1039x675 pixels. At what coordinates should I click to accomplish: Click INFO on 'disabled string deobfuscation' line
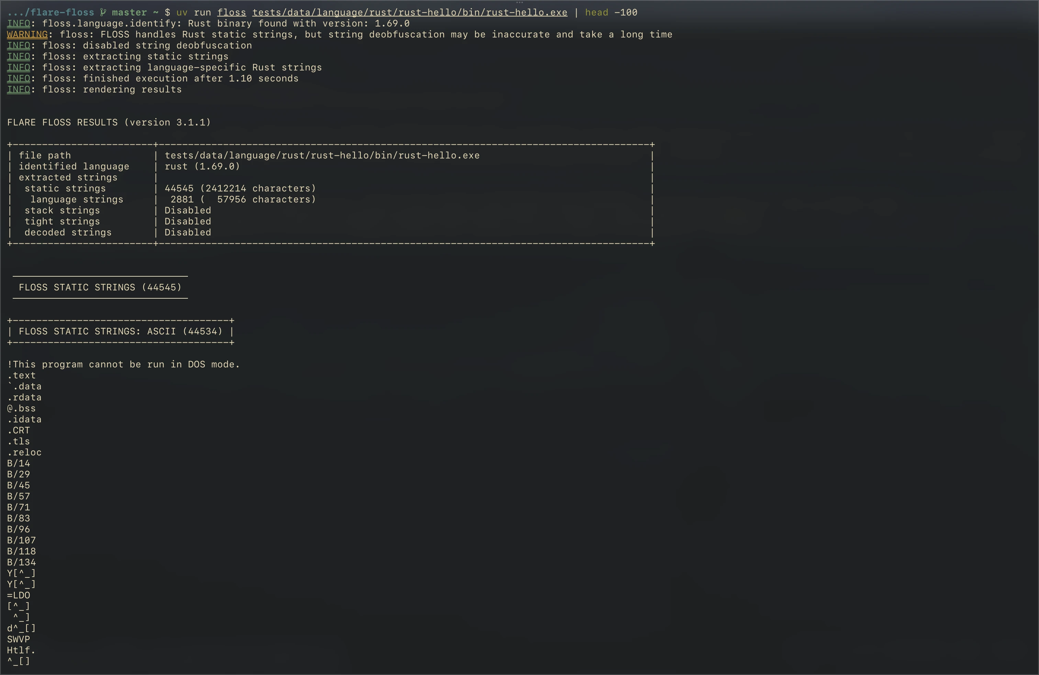tap(18, 45)
